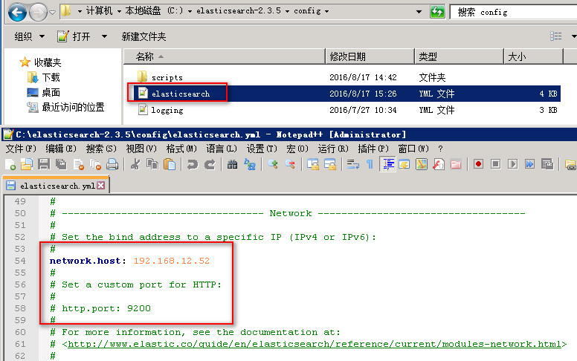This screenshot has width=577, height=361.
Task: Click the Document Map toolbar icon
Action: [x=422, y=164]
